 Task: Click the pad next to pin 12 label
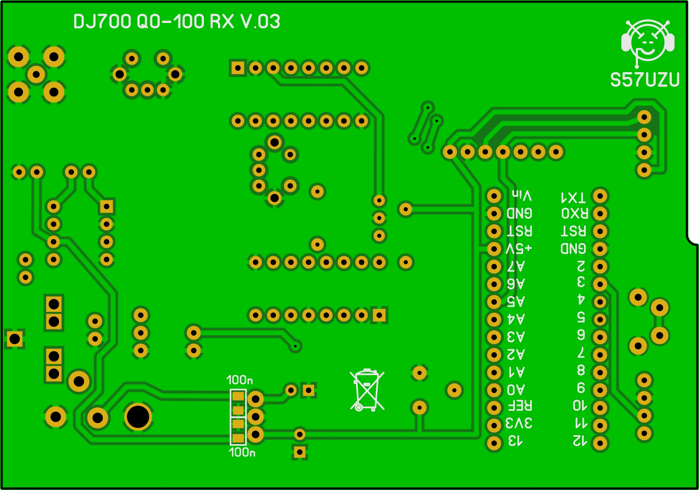click(x=600, y=443)
